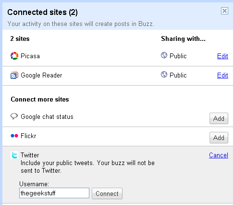Click the Google chat status label

(x=47, y=117)
